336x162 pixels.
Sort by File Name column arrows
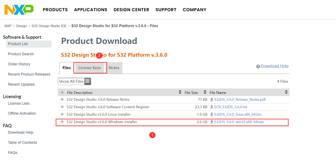click(286, 93)
